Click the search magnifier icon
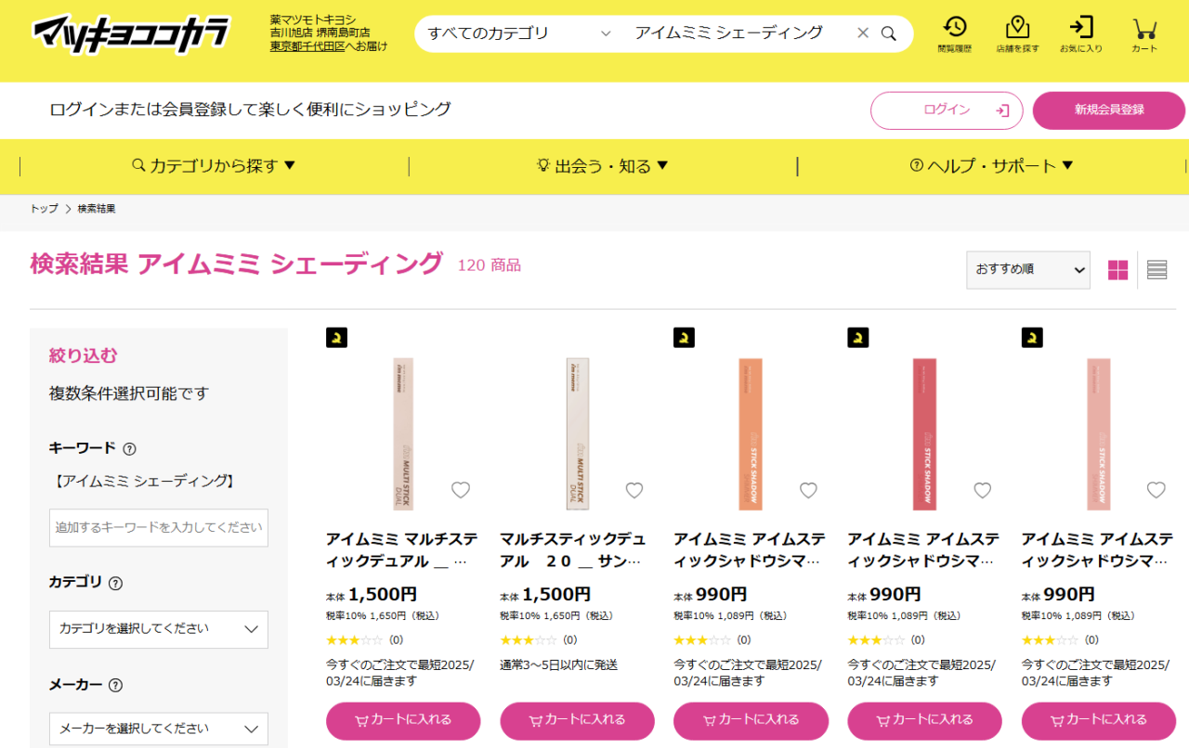 point(889,33)
